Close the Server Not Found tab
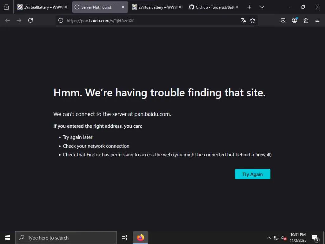 coord(123,7)
